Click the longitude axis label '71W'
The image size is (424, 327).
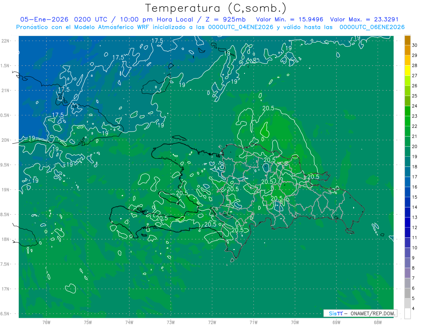pyautogui.click(x=253, y=322)
